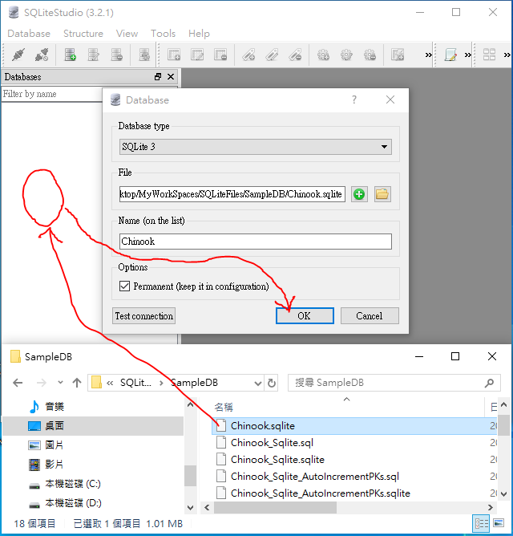Expand overflow chevron after SQL editor icon
The image size is (513, 536).
tap(467, 55)
